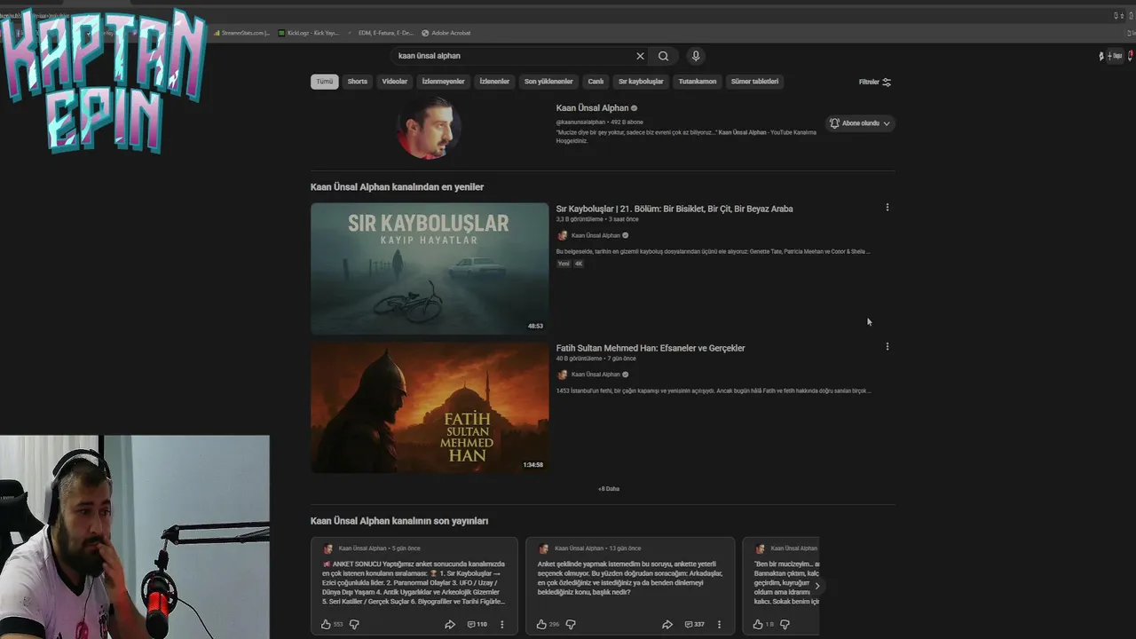
Task: Open comments on post with 337 comments
Action: 695,625
